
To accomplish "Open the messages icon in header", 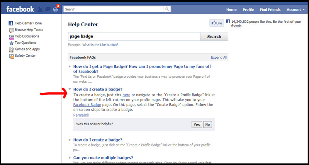I will [48, 9].
